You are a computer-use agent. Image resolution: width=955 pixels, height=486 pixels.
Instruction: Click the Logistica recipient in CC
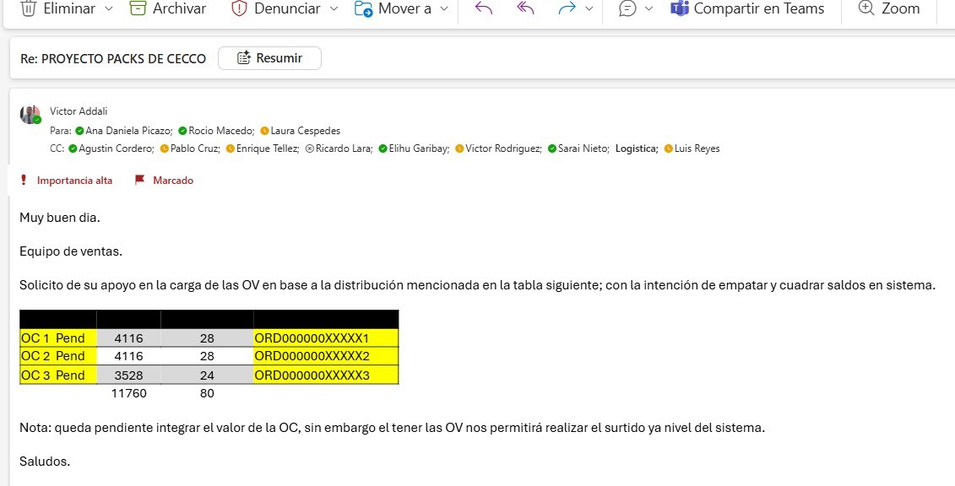[x=636, y=148]
